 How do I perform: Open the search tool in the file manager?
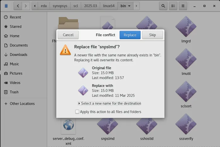pos(163,6)
